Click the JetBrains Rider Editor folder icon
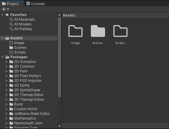 11,114
